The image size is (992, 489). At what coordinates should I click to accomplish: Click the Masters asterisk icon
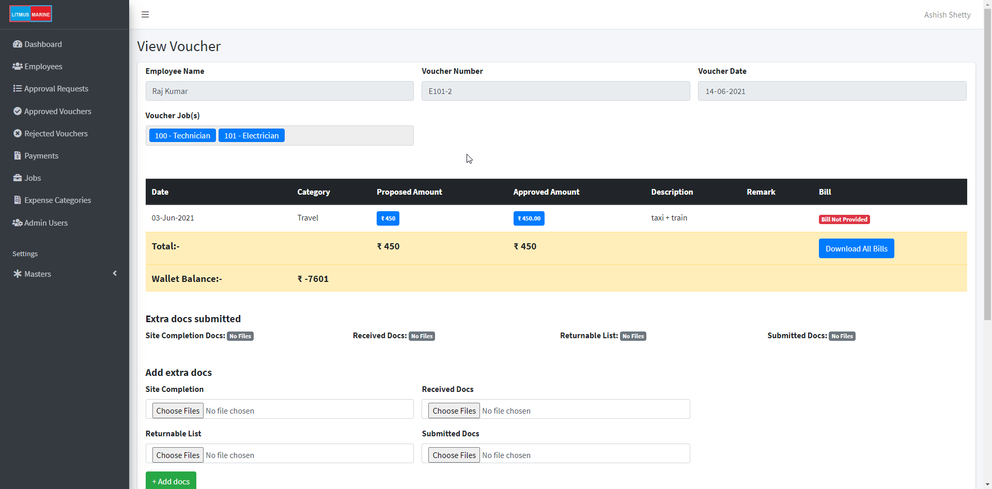[18, 274]
